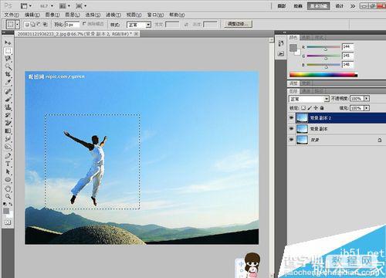Open the opacity slider arrow
Image resolution: width=386 pixels, height=278 pixels.
tap(367, 99)
